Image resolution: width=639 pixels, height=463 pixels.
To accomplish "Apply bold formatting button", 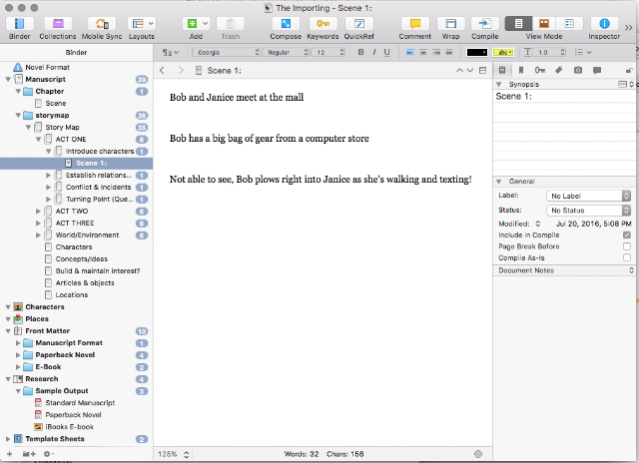I will click(360, 52).
